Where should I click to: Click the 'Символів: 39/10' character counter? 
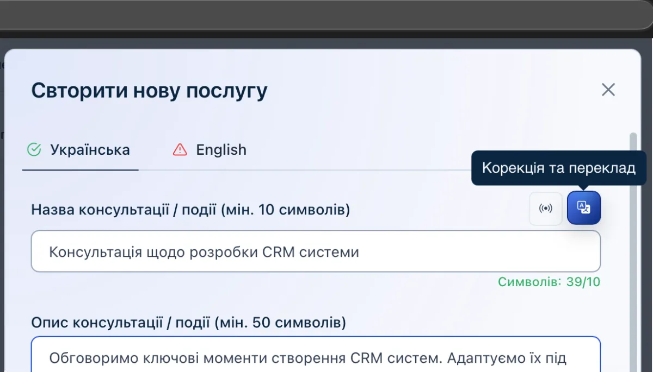549,282
